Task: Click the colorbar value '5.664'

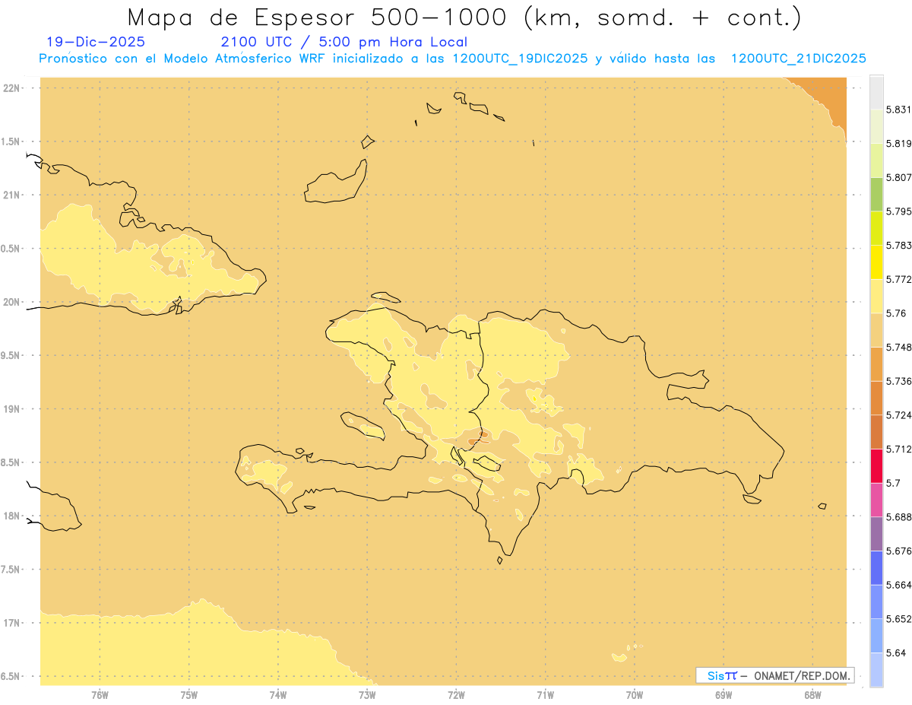Action: [x=899, y=585]
